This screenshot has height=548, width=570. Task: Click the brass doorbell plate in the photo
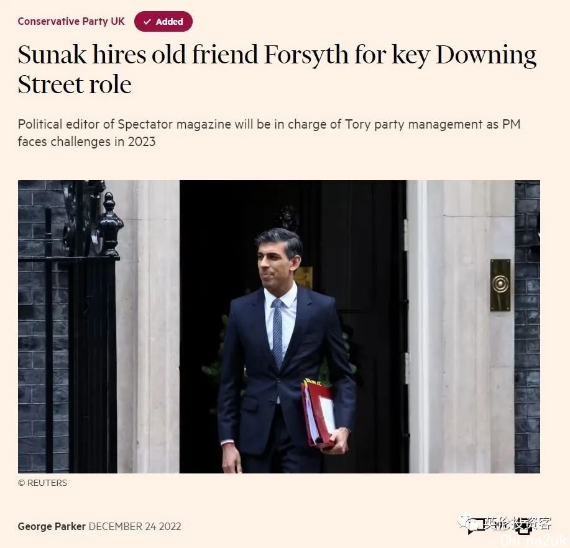pos(500,285)
